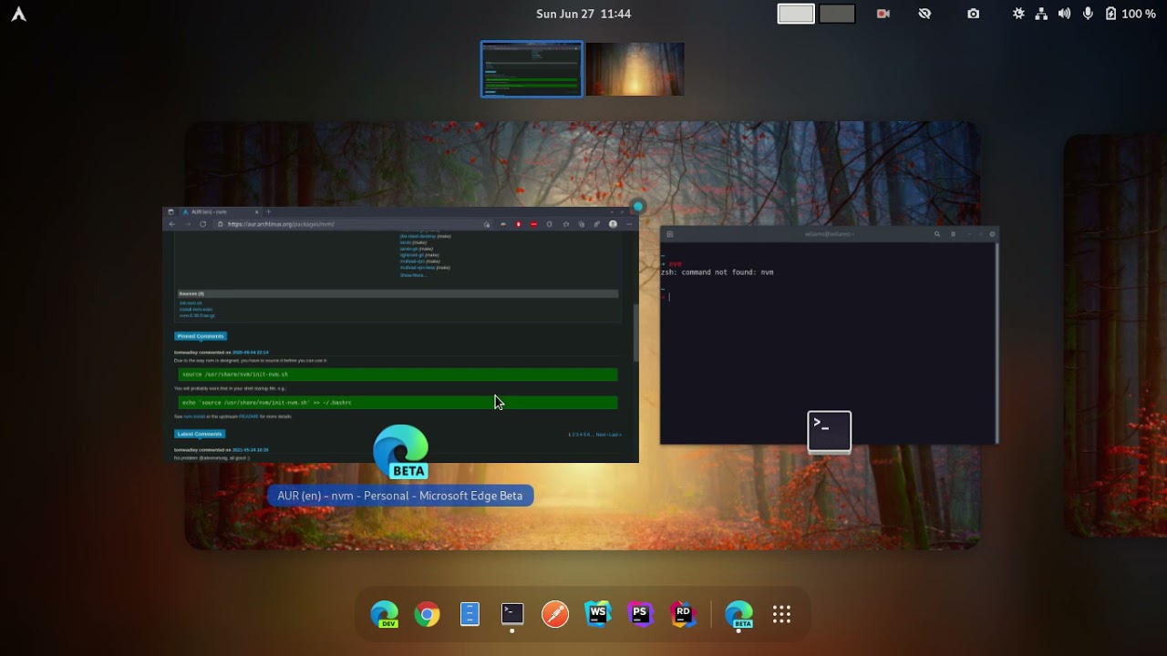This screenshot has width=1167, height=656.
Task: Click 'zsh: command not found: nvm' in terminal
Action: tap(718, 272)
